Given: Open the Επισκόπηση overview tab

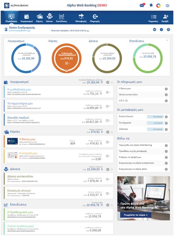Looking at the screenshot, I should tap(11, 18).
